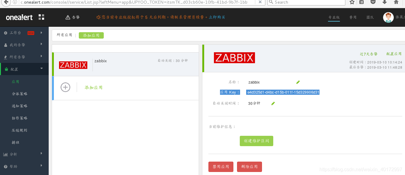Click 添加应用 link in list row
This screenshot has height=175, width=405.
click(x=94, y=87)
